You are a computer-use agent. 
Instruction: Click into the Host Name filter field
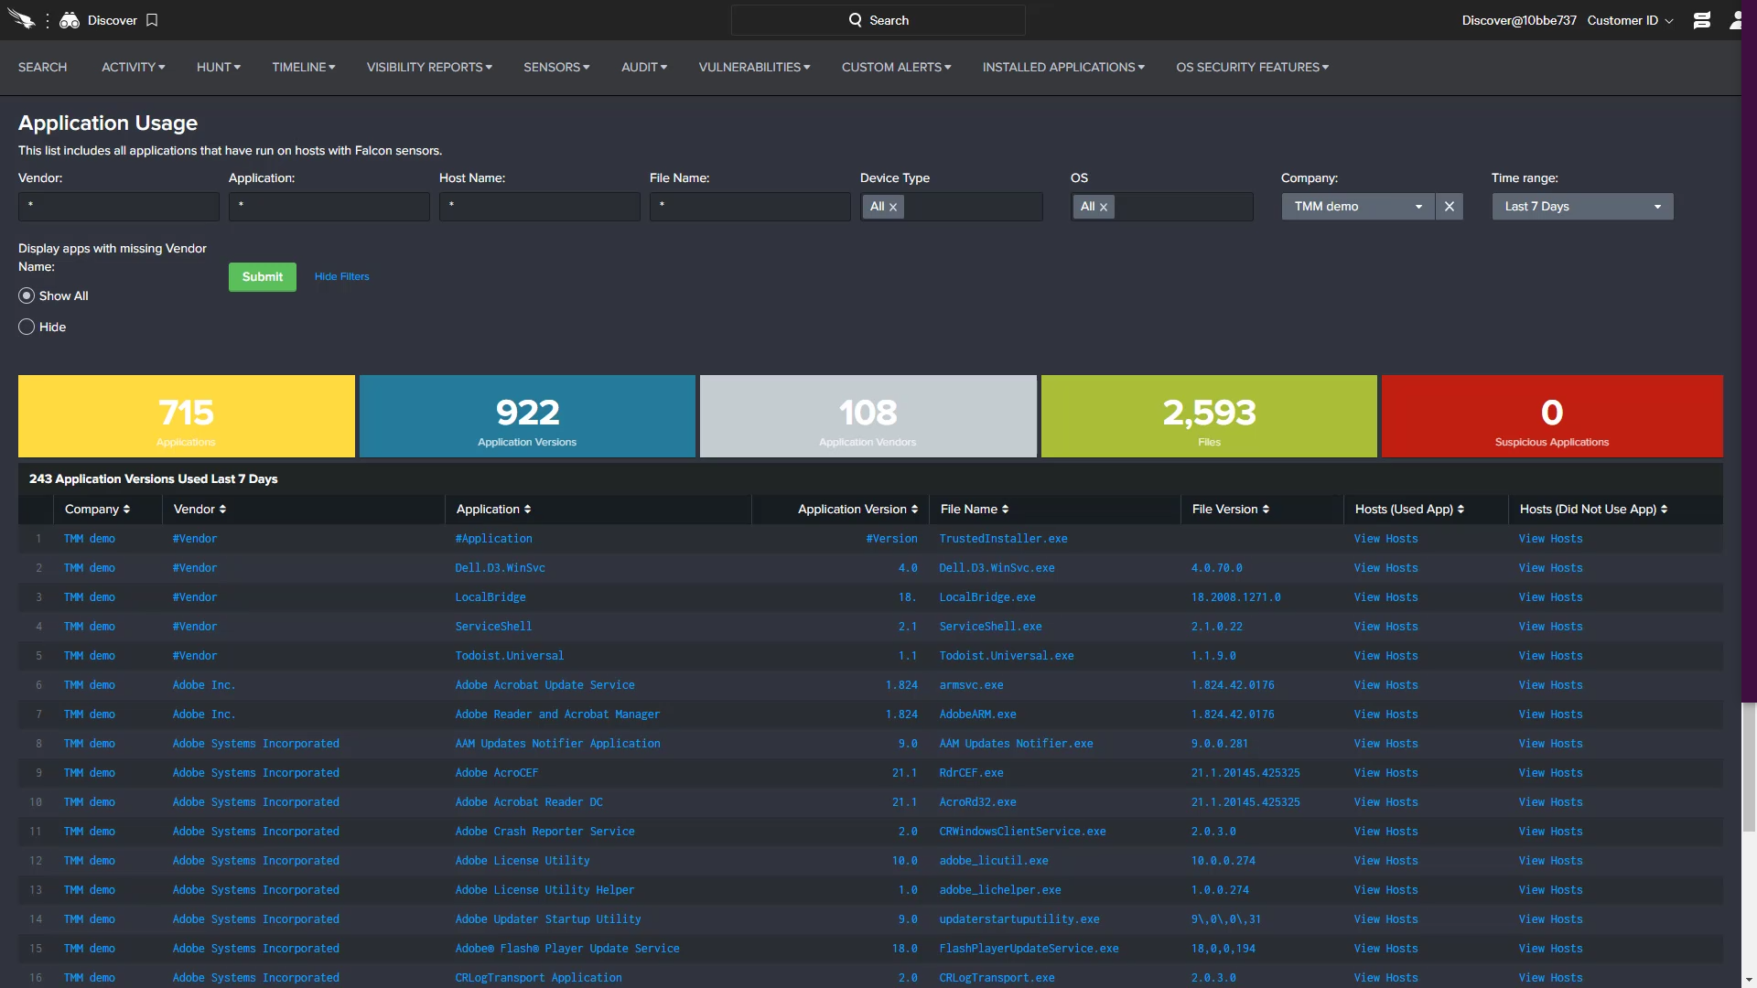point(540,207)
